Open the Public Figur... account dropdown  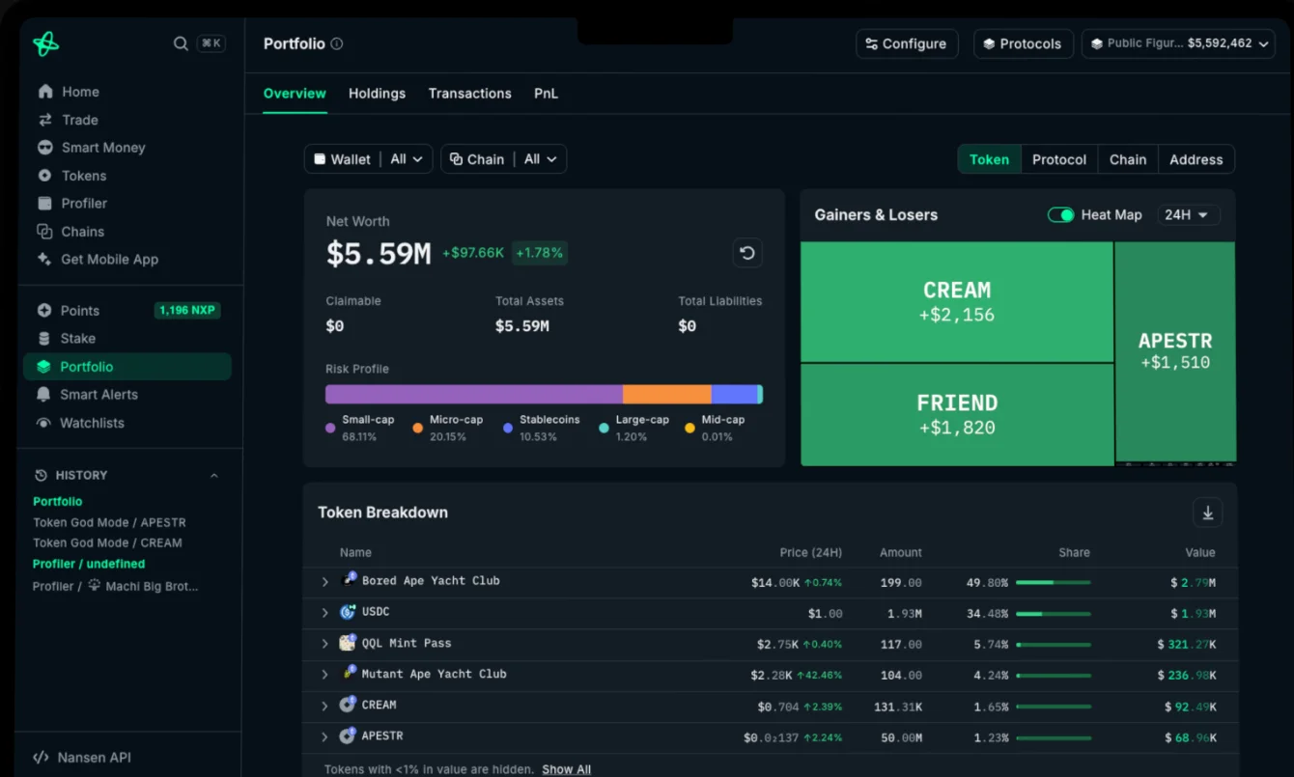[x=1178, y=43]
